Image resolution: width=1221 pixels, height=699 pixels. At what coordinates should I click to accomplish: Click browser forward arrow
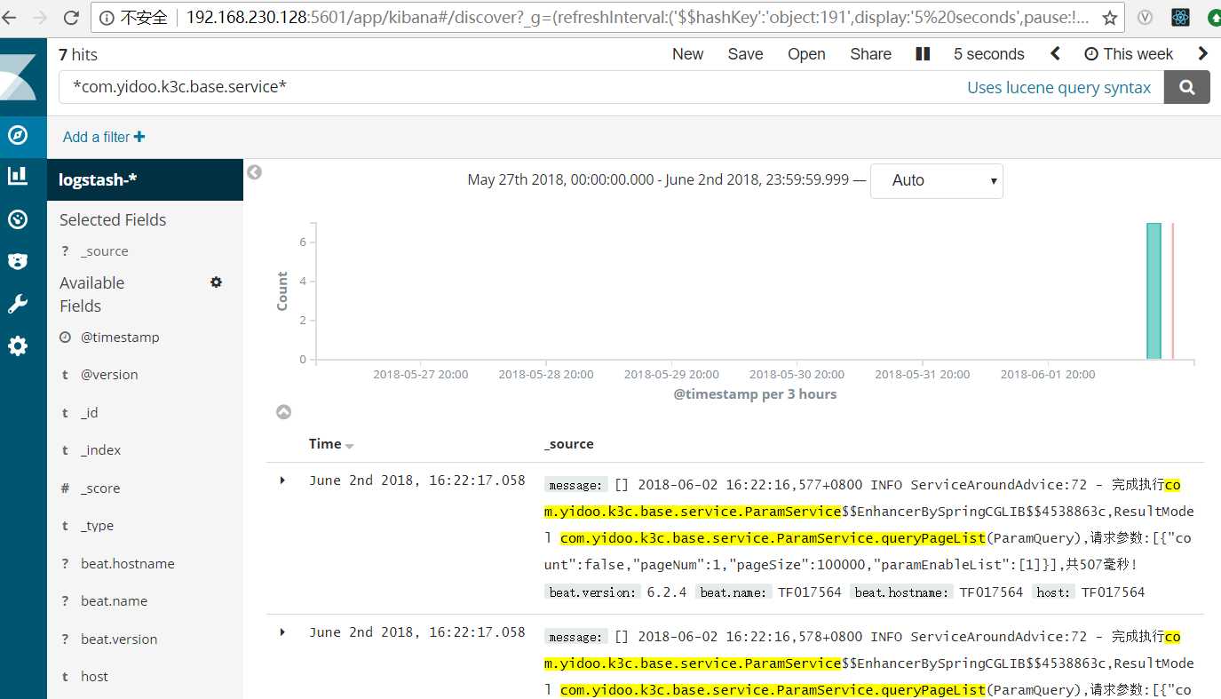coord(38,17)
